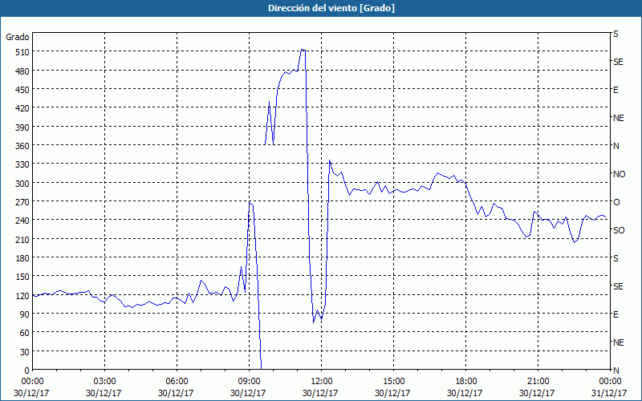Select the 240 degree tick label
The height and width of the screenshot is (401, 642).
[x=22, y=221]
